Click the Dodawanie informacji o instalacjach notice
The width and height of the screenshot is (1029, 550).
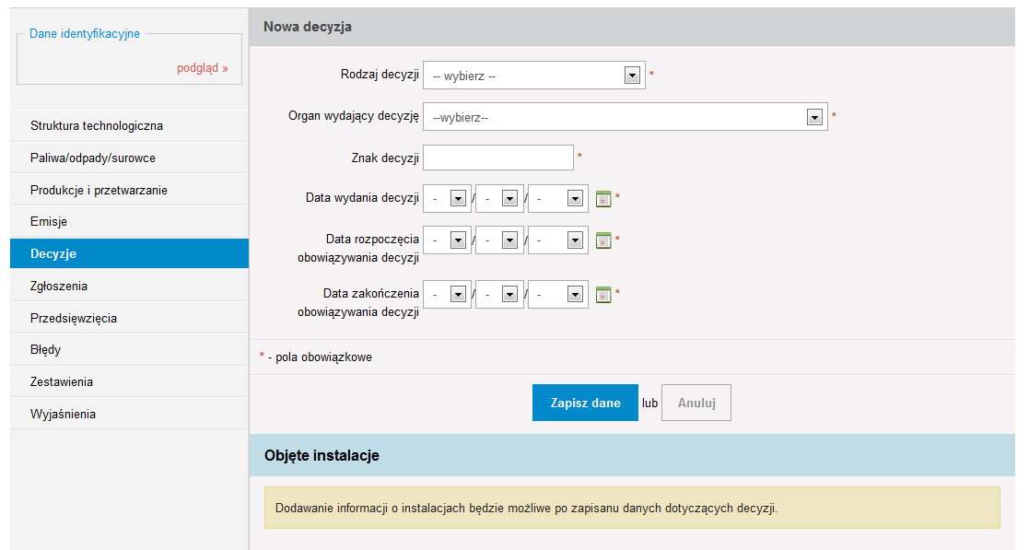coord(632,508)
